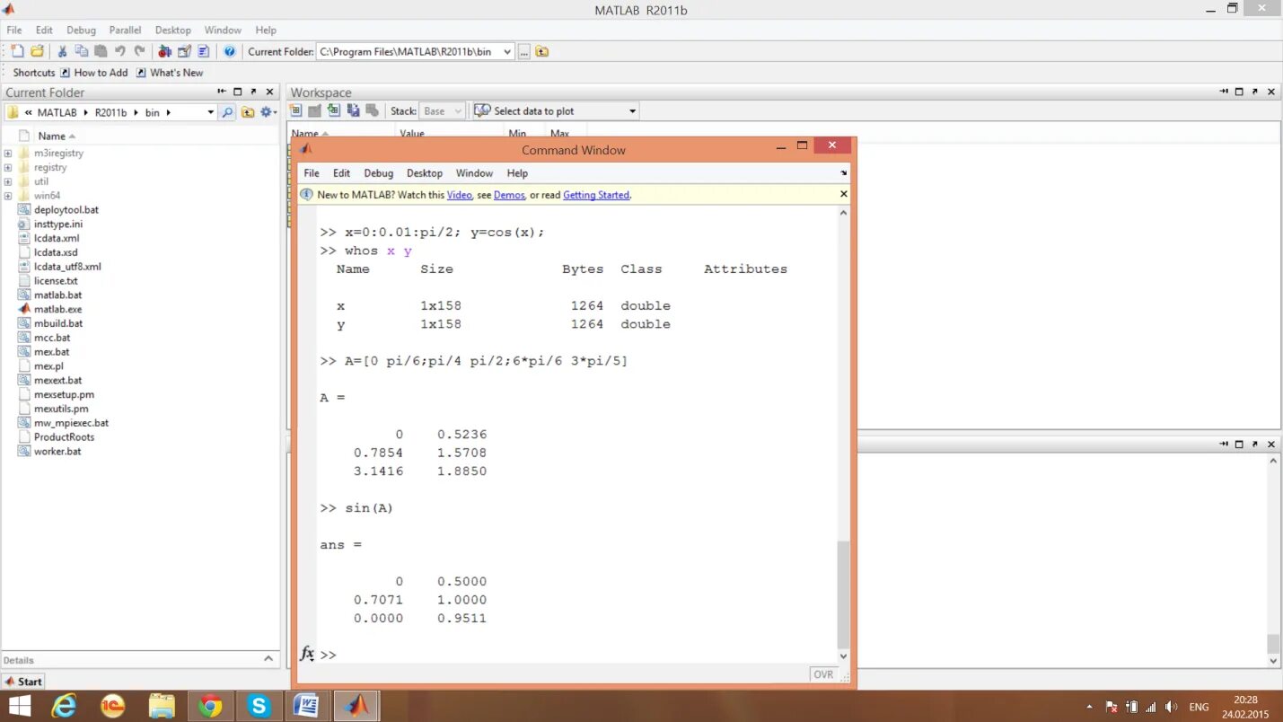
Task: Select mex.pl file
Action: (x=48, y=365)
